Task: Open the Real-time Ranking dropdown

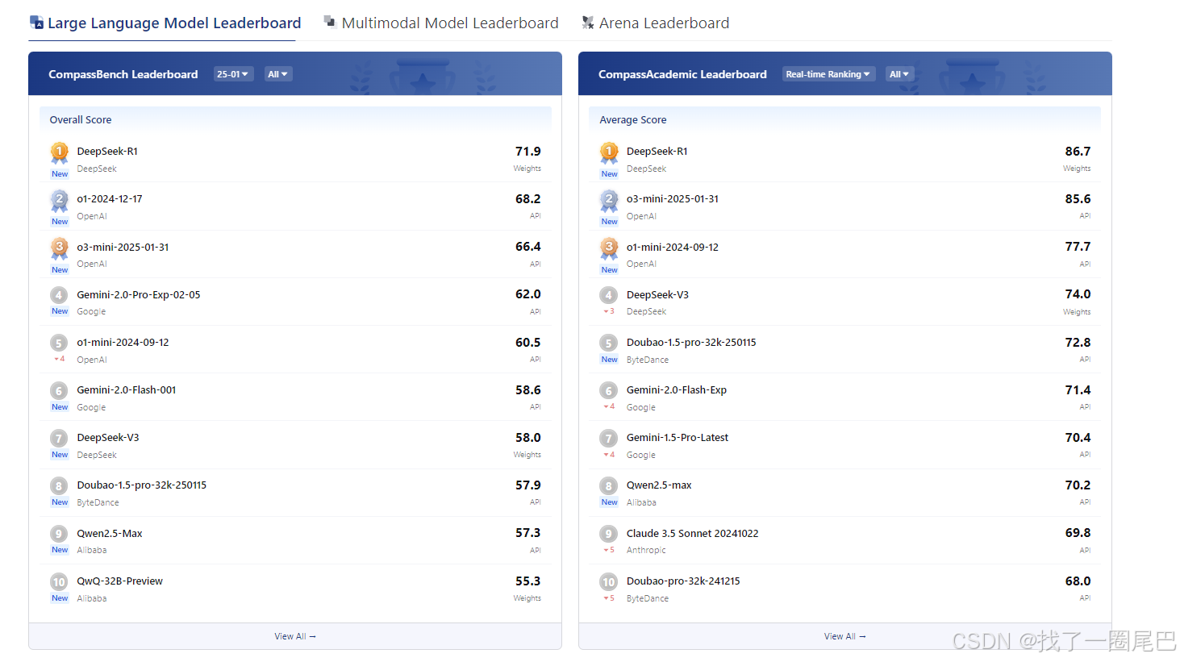Action: 828,74
